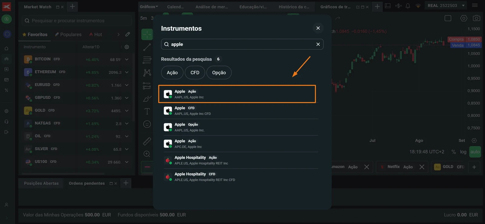Open the hexagon chart settings icon

(464, 18)
